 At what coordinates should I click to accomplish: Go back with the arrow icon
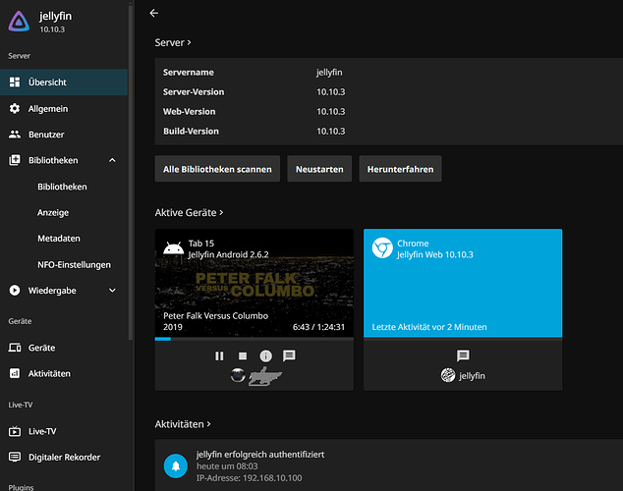pyautogui.click(x=153, y=13)
